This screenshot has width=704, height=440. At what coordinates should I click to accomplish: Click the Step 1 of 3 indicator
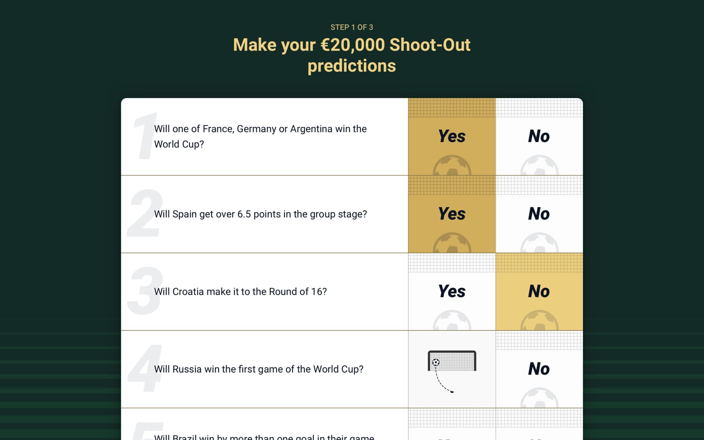click(x=352, y=27)
